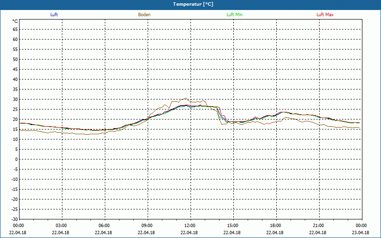Click the 22.04.18 date under 12:00
Image resolution: width=381 pixels, height=238 pixels.
[189, 232]
